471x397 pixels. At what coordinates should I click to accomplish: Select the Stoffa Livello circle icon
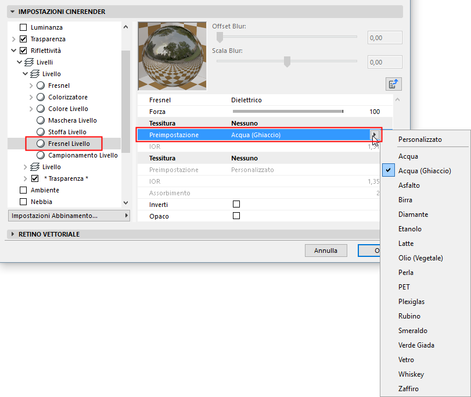[x=41, y=132]
